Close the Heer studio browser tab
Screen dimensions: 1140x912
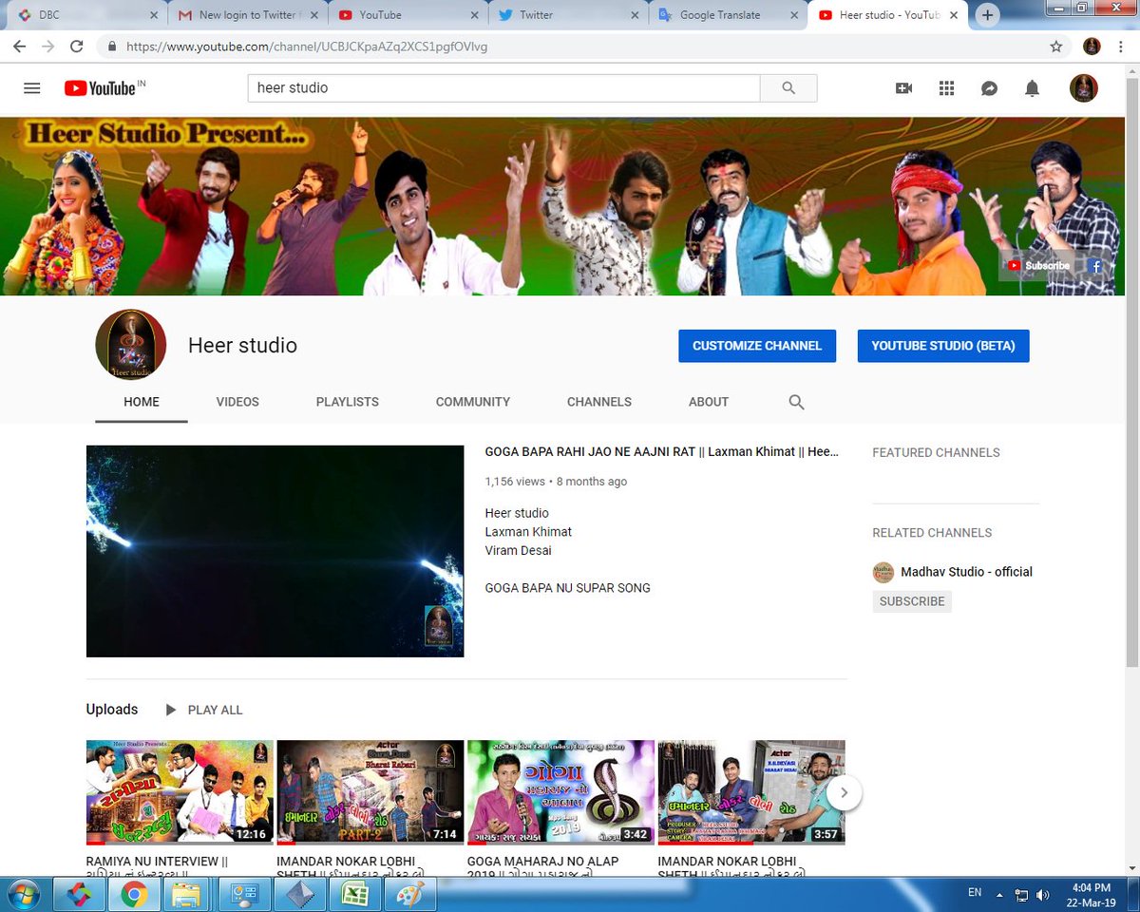pos(954,15)
